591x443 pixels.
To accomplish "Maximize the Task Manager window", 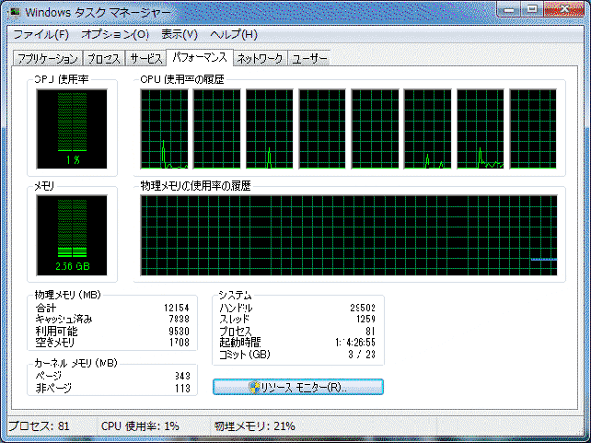I will (532, 9).
